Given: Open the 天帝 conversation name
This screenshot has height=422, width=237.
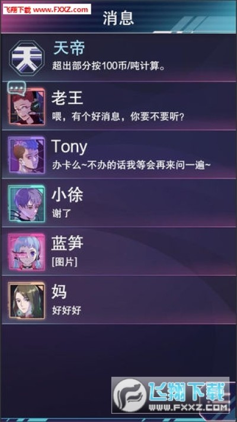Looking at the screenshot, I should tap(69, 49).
